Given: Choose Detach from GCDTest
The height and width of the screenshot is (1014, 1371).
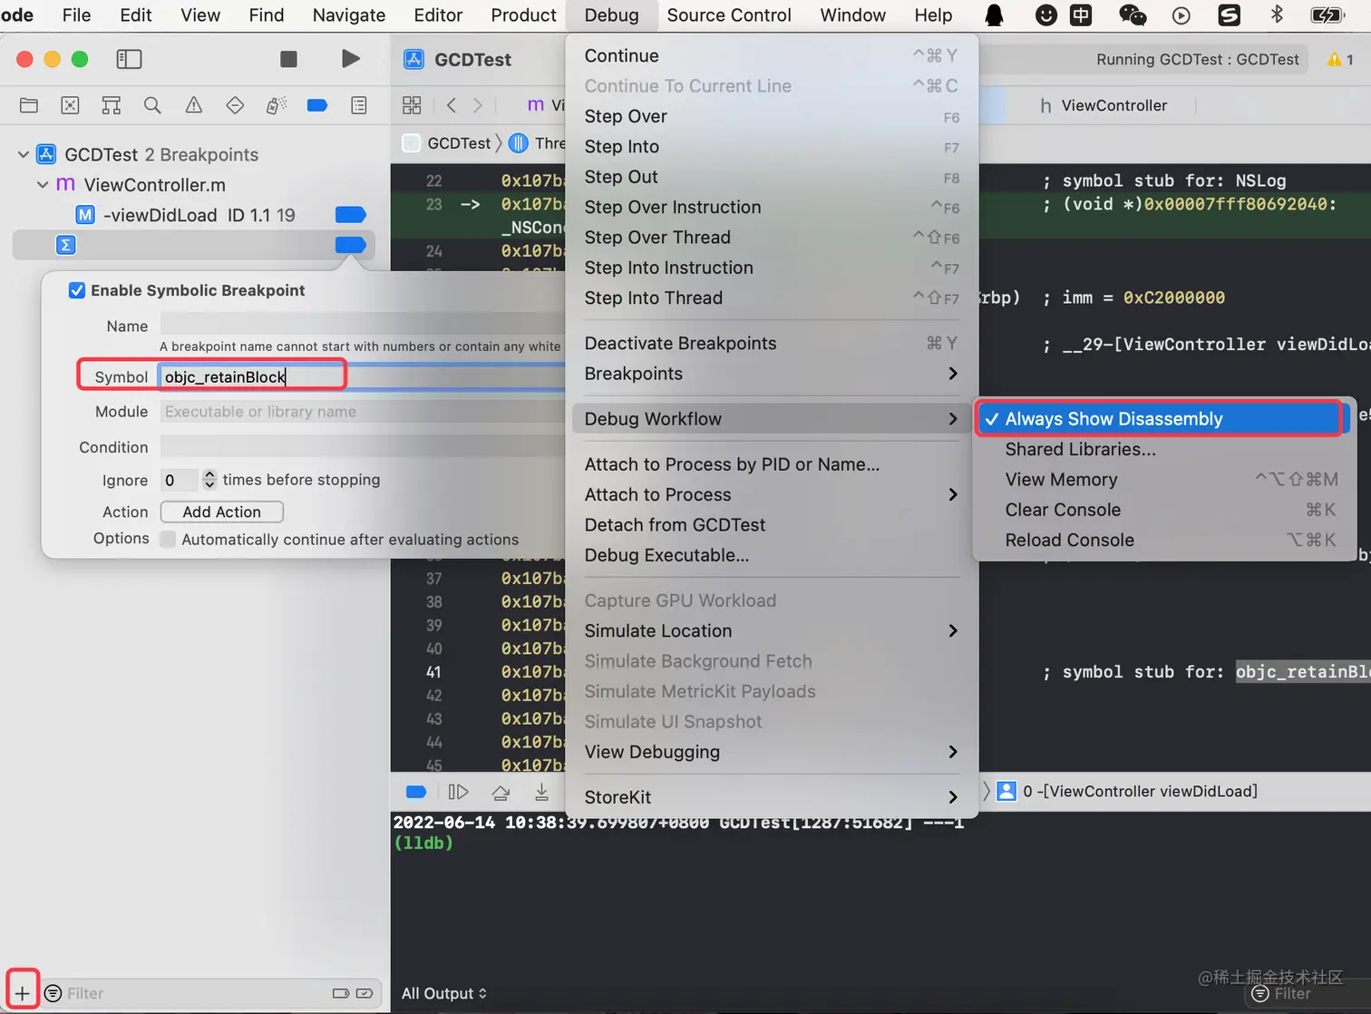Looking at the screenshot, I should point(772,524).
